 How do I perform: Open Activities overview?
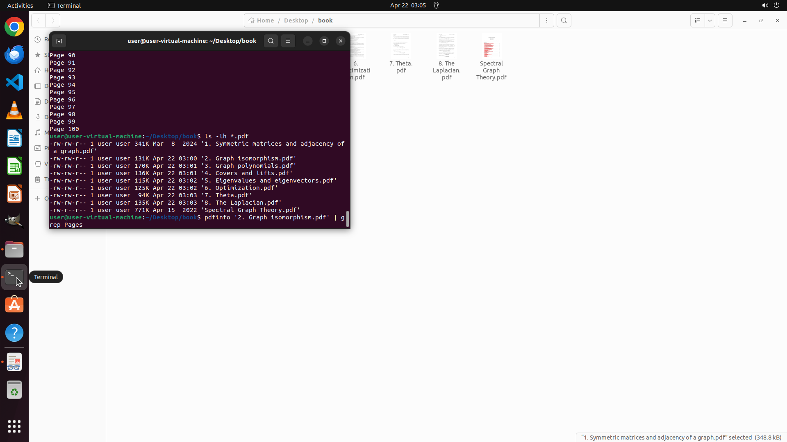click(x=20, y=5)
